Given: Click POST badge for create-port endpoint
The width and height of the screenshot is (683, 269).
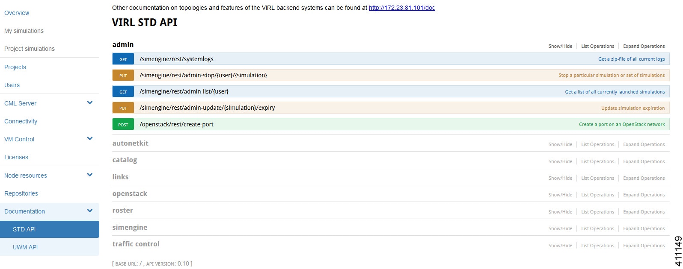Looking at the screenshot, I should tap(123, 125).
